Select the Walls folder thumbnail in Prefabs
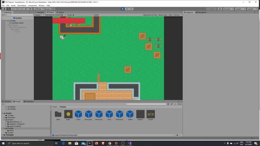 click(58, 114)
